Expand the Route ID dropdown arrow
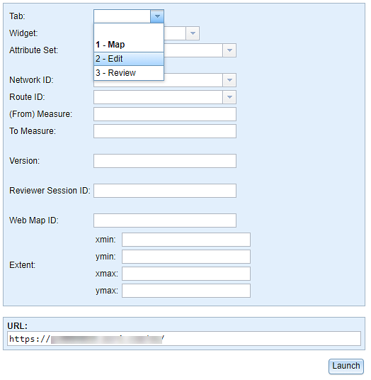This screenshot has height=380, width=371. click(229, 97)
